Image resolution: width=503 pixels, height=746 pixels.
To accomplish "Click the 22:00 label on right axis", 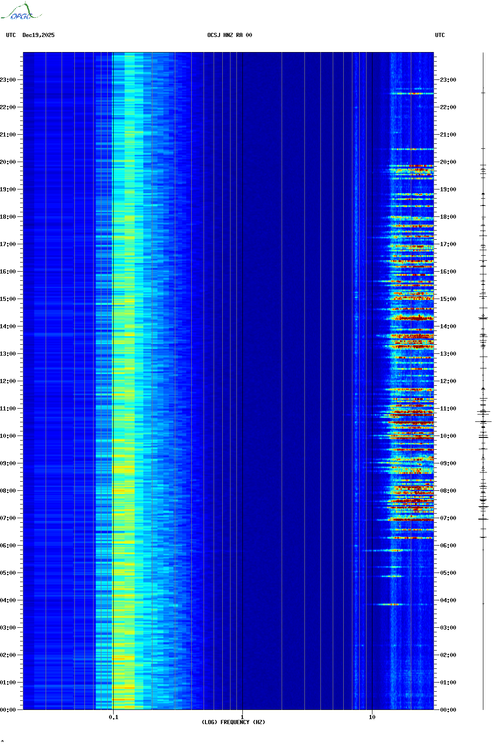I will [x=448, y=107].
